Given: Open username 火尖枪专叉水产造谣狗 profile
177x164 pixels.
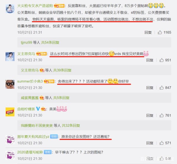Looking at the screenshot, I should [35, 6].
